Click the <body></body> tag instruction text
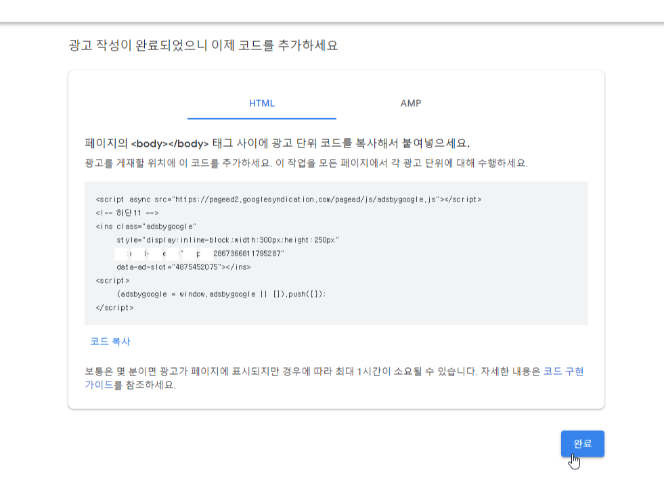This screenshot has height=485, width=664. tap(278, 143)
